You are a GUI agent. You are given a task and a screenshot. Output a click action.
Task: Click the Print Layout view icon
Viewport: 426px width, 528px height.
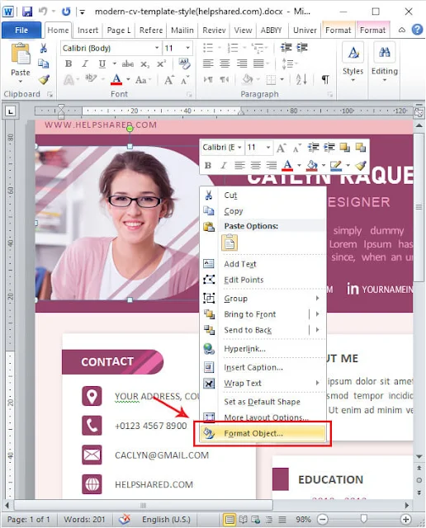[230, 519]
